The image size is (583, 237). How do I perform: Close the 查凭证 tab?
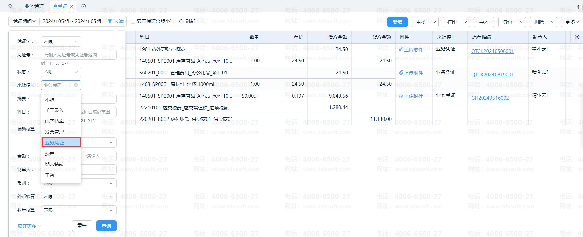[72, 6]
